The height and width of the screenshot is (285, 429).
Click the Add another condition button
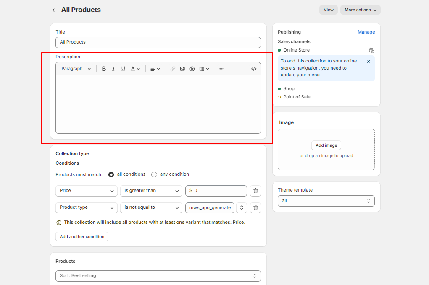(82, 237)
